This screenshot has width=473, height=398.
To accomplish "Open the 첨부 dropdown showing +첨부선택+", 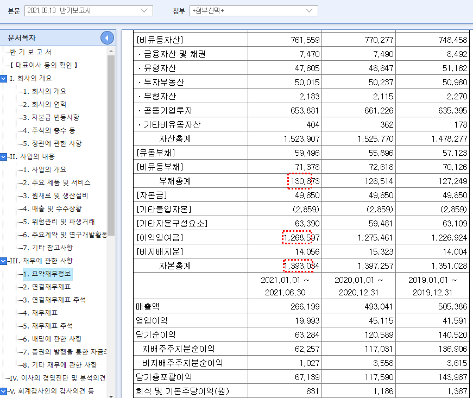I will tap(254, 11).
